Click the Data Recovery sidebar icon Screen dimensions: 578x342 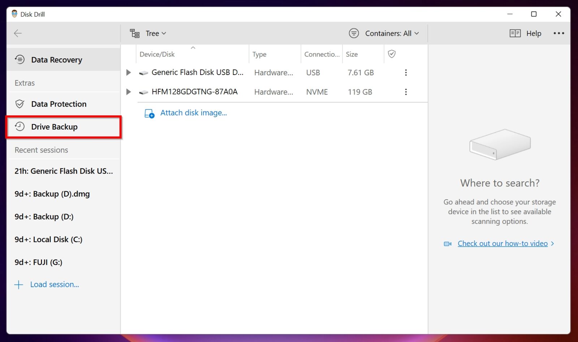20,59
